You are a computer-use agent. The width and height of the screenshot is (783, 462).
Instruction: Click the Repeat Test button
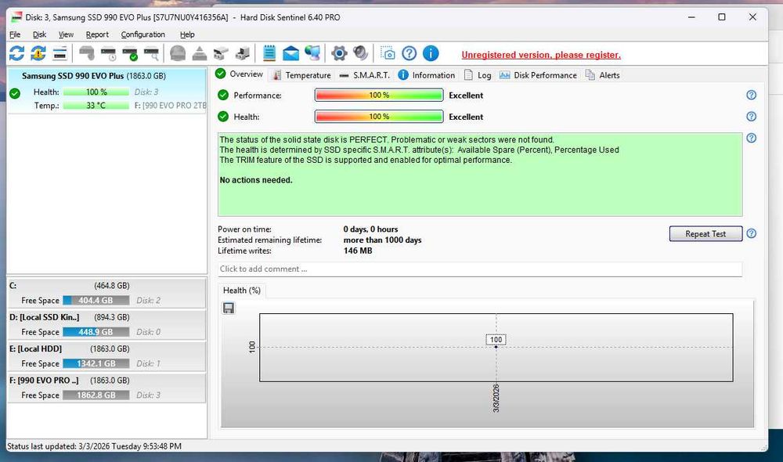[705, 234]
